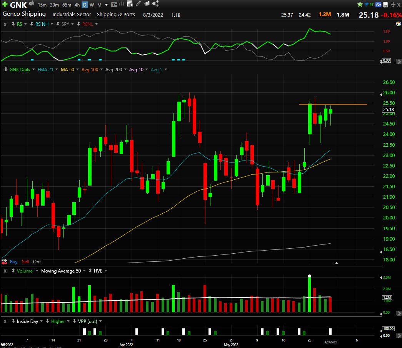Open the RS indicator dropdown

click(25, 24)
